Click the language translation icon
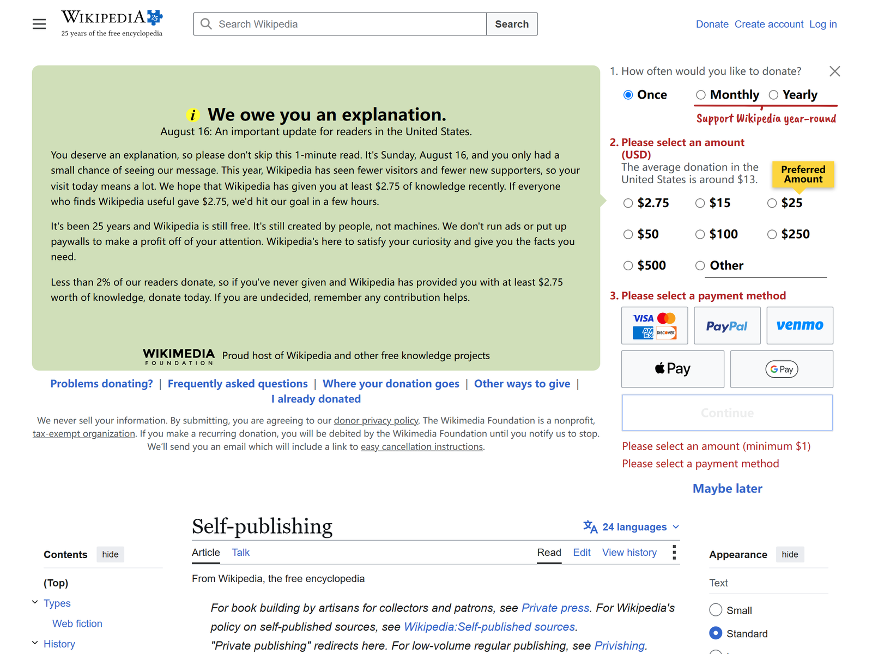The height and width of the screenshot is (654, 872). pos(590,526)
